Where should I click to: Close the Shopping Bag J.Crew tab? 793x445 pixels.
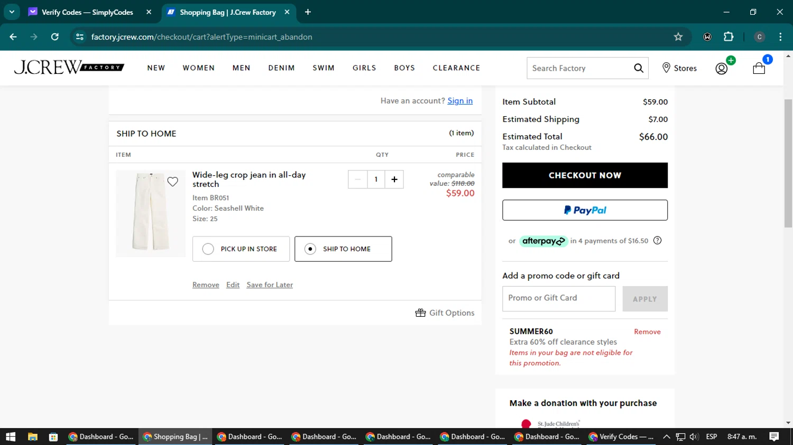coord(287,12)
